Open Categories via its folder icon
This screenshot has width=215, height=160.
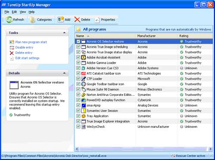(33, 20)
